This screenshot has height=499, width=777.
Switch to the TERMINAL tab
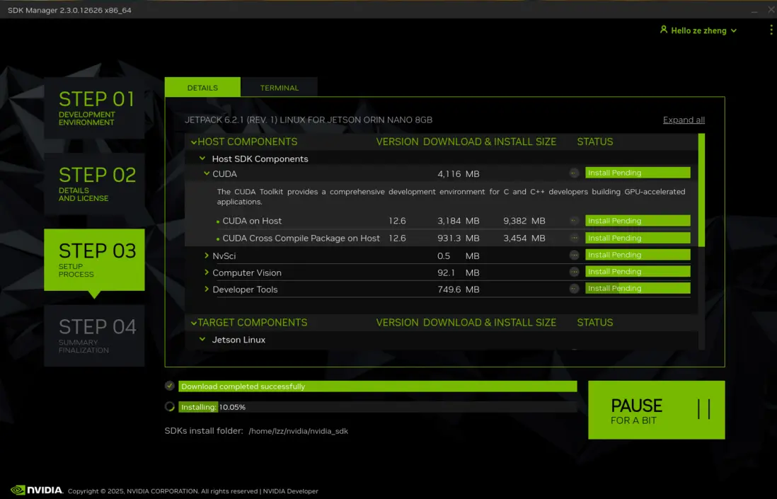pyautogui.click(x=279, y=88)
